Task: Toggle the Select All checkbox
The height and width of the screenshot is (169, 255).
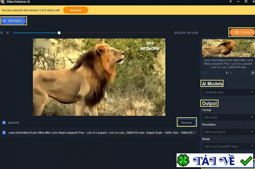Action: pyautogui.click(x=4, y=123)
